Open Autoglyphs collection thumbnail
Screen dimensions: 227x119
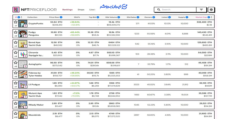pos(23,64)
